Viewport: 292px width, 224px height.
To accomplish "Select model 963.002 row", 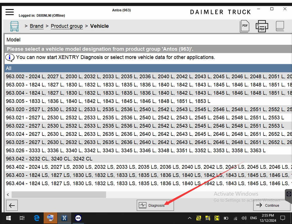I will click(x=148, y=77).
